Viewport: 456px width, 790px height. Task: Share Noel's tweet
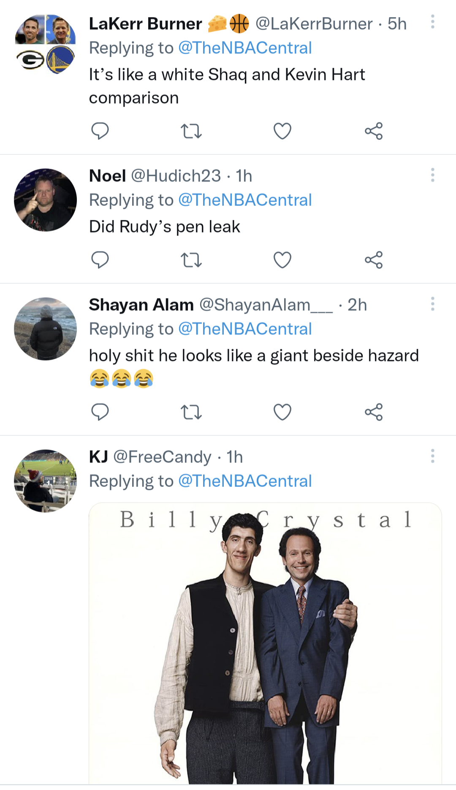point(374,260)
